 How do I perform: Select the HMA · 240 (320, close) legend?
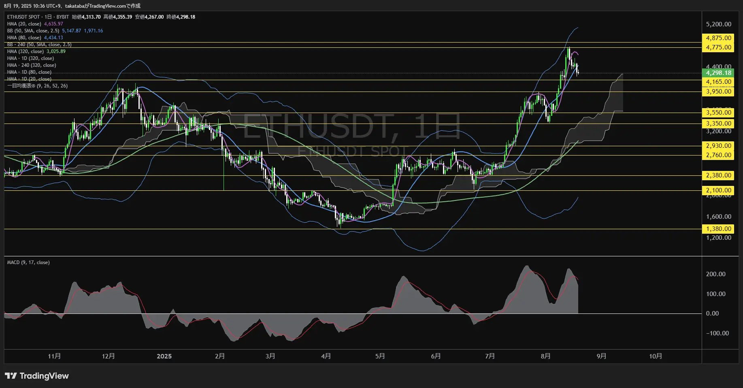pyautogui.click(x=32, y=65)
